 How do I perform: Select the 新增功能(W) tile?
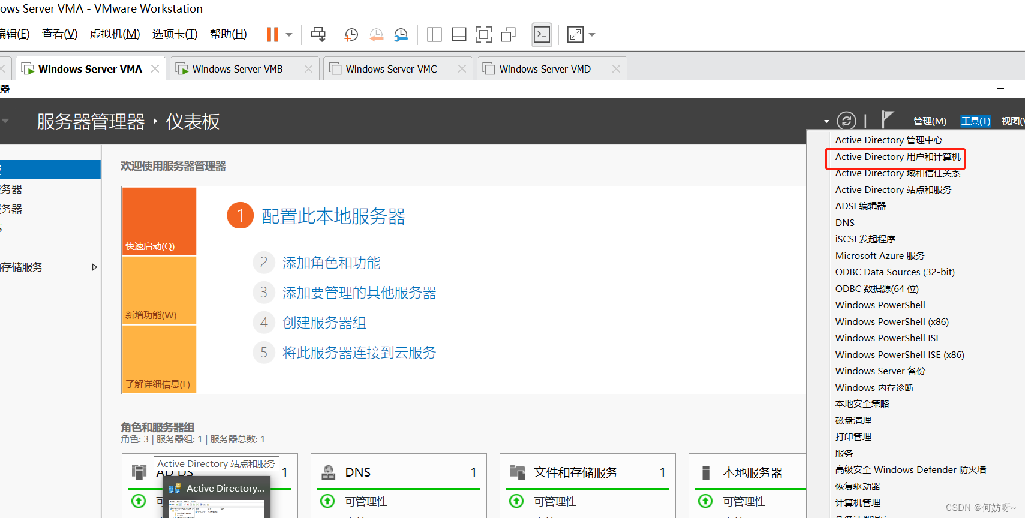click(x=160, y=291)
